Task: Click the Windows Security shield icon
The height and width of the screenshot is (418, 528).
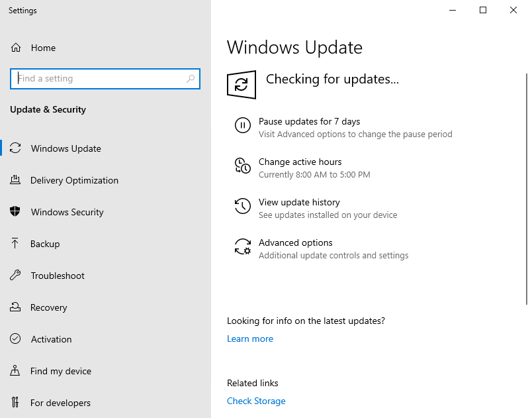Action: tap(15, 212)
